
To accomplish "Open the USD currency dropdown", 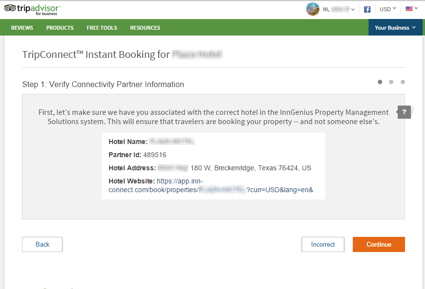I will point(388,9).
